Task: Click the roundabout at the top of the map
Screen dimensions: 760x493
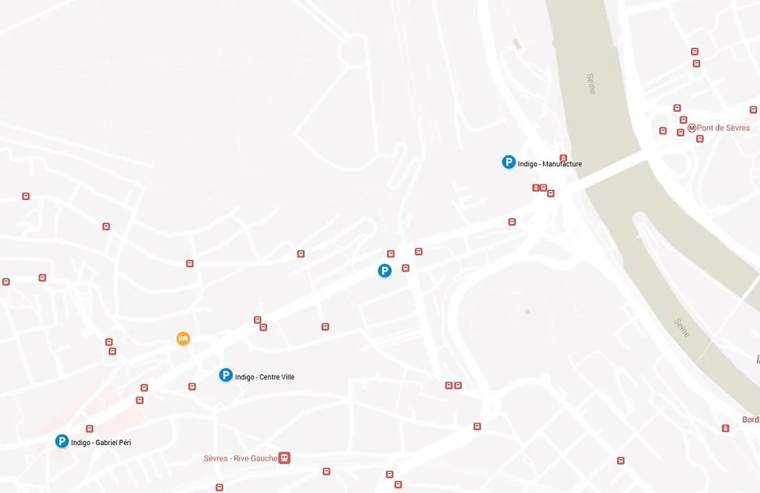Action: [x=354, y=51]
